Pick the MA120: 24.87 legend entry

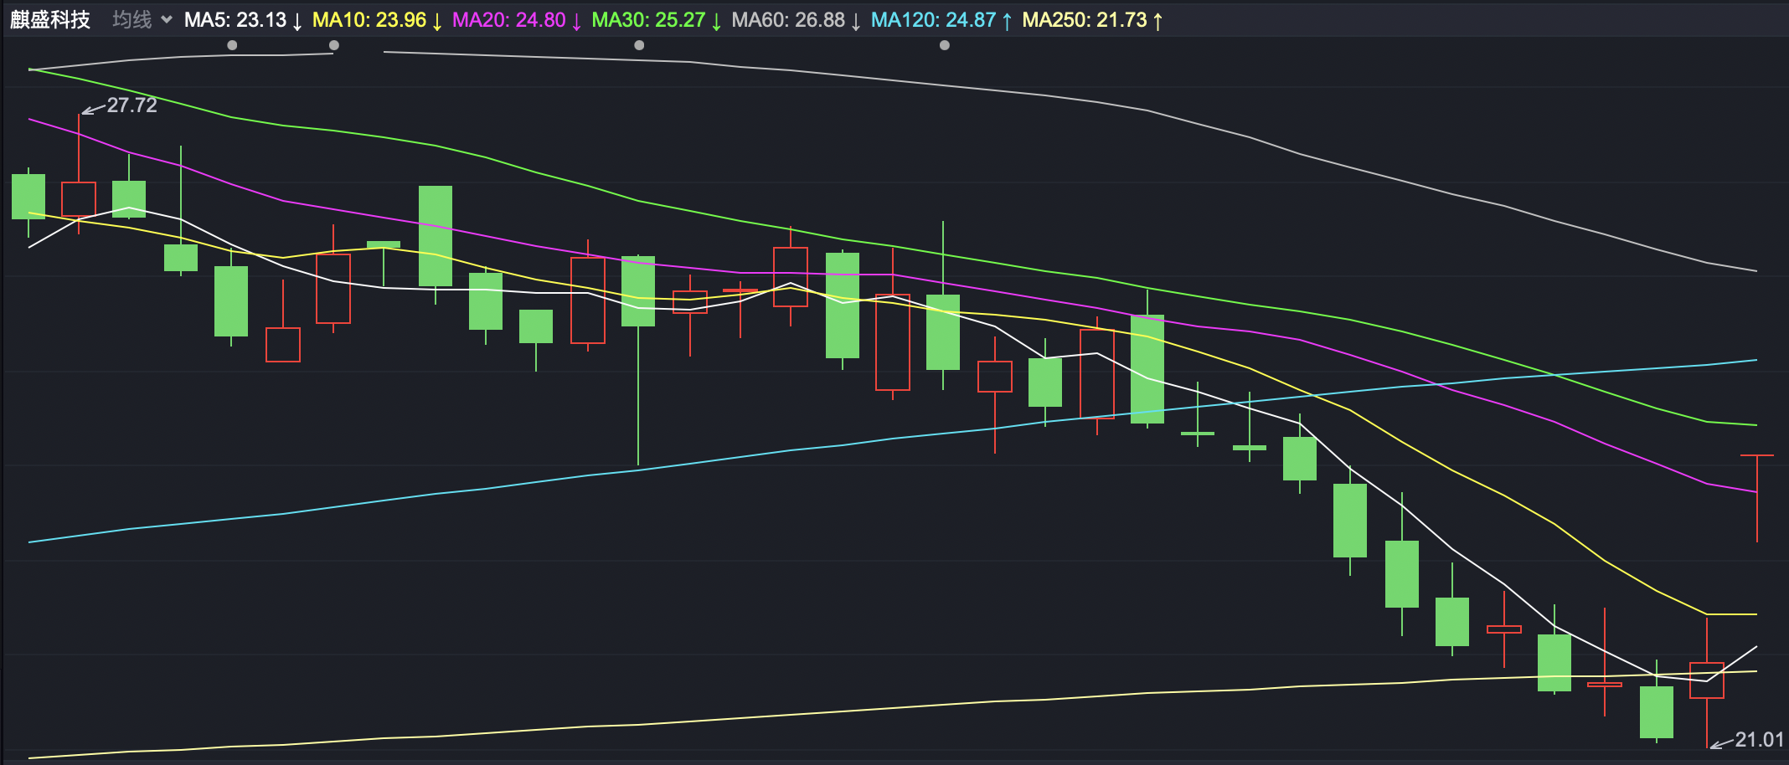tap(941, 20)
